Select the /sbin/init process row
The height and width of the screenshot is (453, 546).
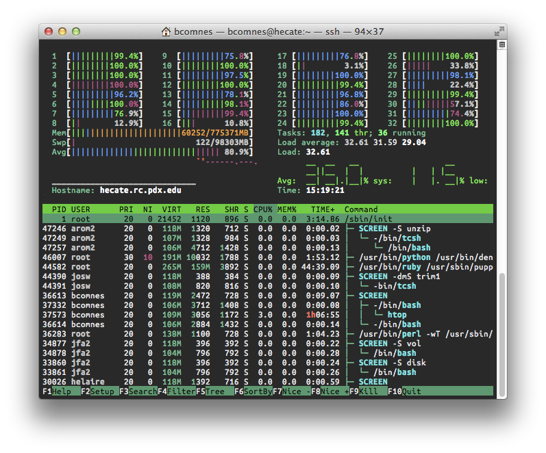pyautogui.click(x=268, y=219)
